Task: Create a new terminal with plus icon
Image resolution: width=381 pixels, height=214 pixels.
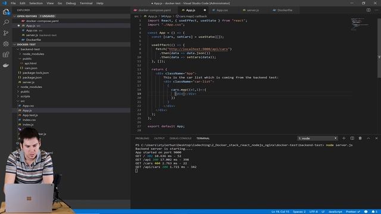Action: click(x=343, y=139)
